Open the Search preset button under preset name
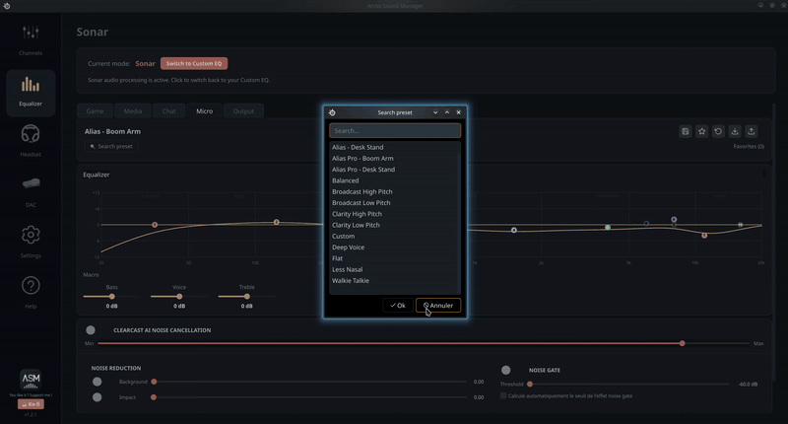Image resolution: width=788 pixels, height=424 pixels. pyautogui.click(x=111, y=146)
